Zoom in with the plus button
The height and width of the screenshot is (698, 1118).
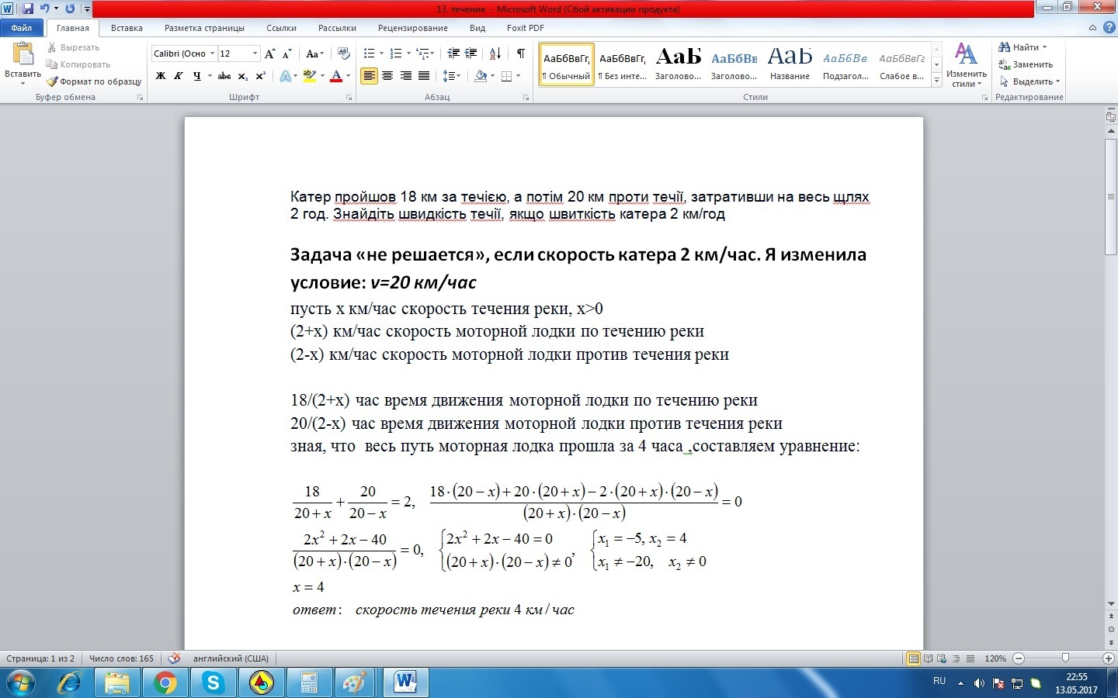coord(1110,658)
